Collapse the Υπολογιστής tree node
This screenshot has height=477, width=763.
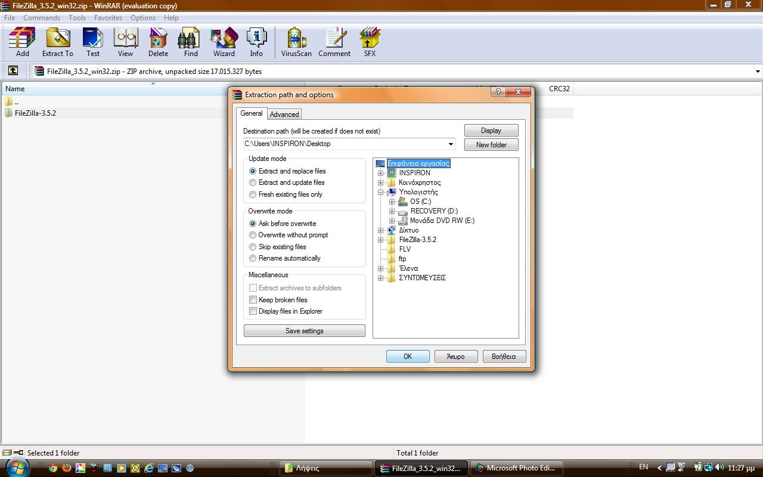click(x=380, y=192)
